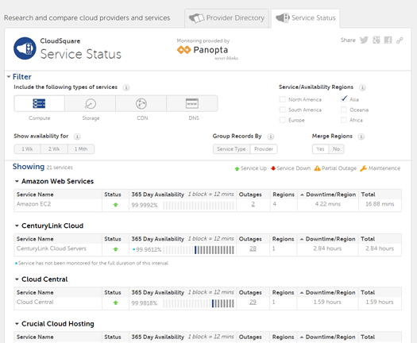
Task: Open the Service Status tab
Action: click(x=306, y=18)
